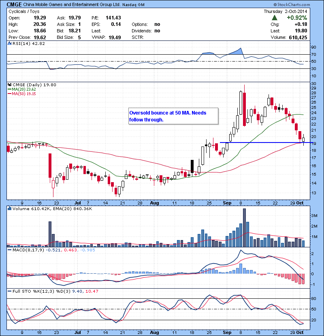
Task: Click the Prev Close value 19.62
Action: click(x=40, y=38)
